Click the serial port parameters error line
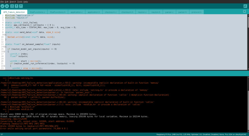This screenshot has width=249, height=136. [34, 128]
